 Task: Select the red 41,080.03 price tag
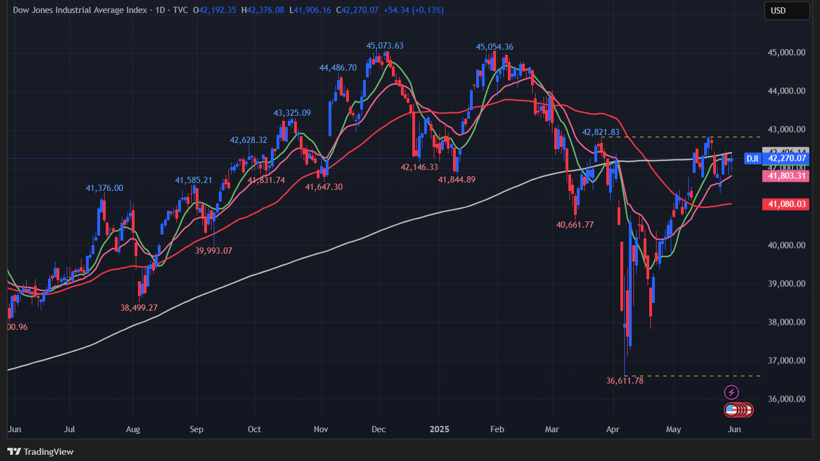(x=786, y=204)
